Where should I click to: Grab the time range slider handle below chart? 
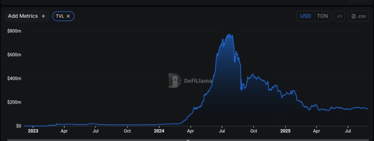188,140
